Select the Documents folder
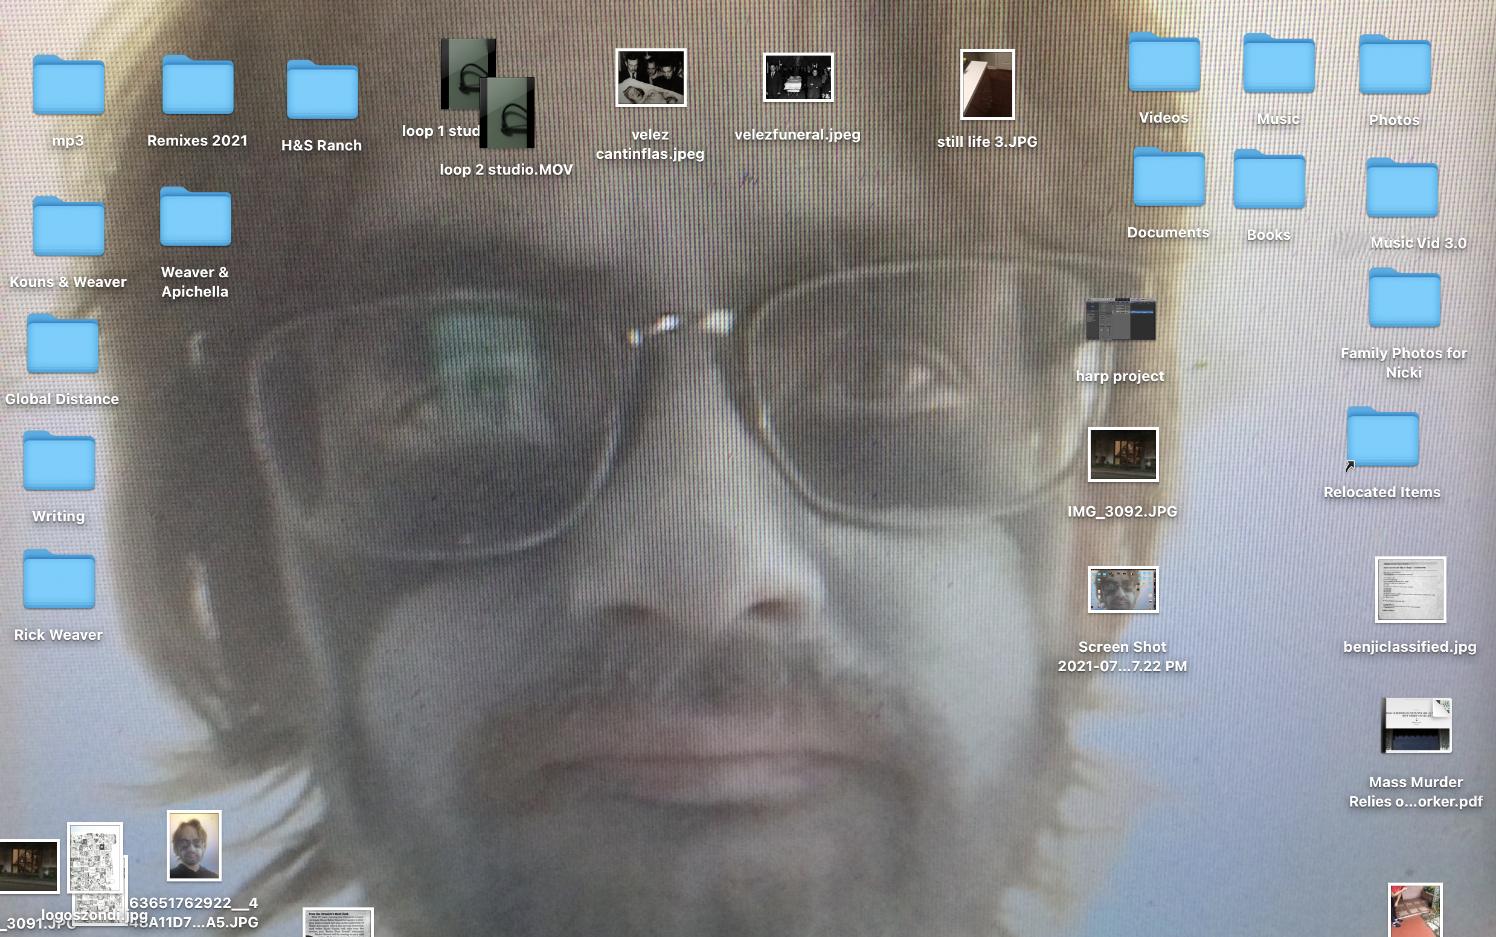This screenshot has width=1496, height=937. click(x=1168, y=178)
